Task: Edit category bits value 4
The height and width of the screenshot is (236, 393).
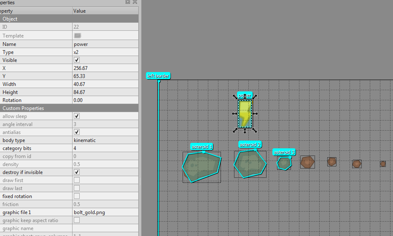Action: coord(105,148)
